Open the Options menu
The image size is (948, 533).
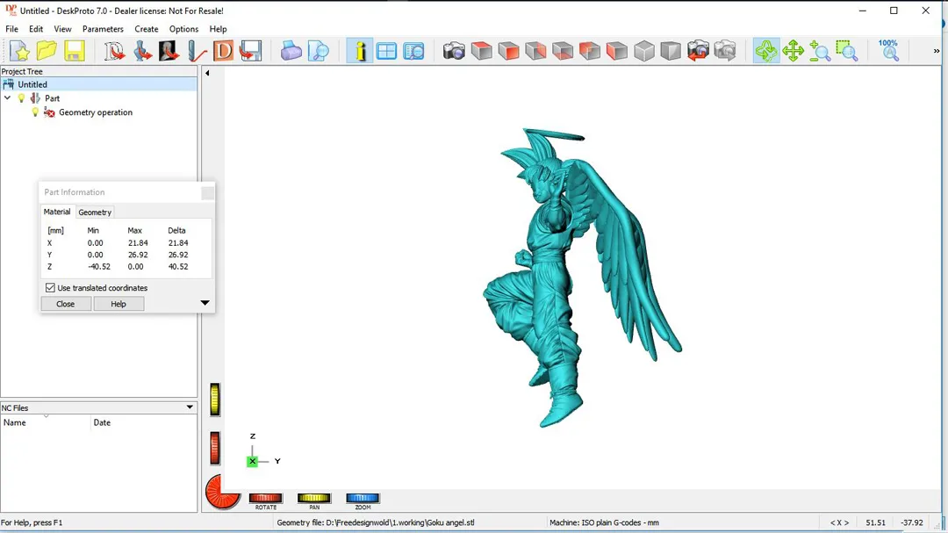[183, 29]
